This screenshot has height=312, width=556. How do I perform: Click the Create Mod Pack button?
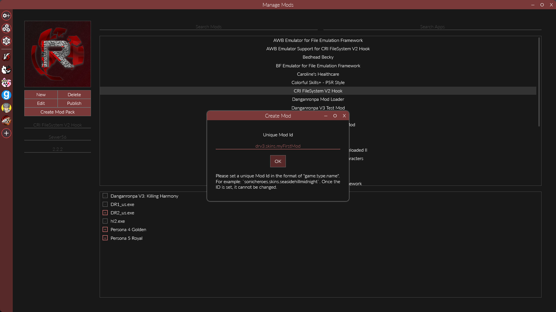coord(57,112)
